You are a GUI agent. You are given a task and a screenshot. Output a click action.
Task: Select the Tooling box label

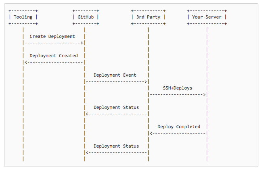click(23, 17)
